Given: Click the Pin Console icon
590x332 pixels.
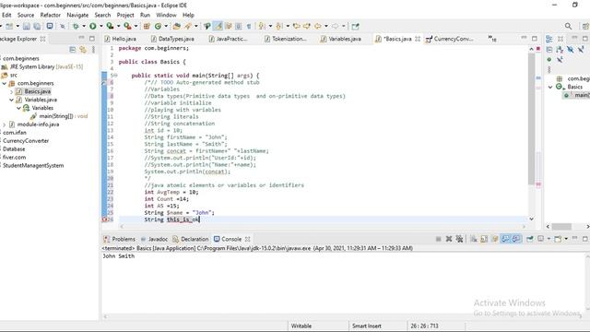Looking at the screenshot, I should [x=530, y=239].
